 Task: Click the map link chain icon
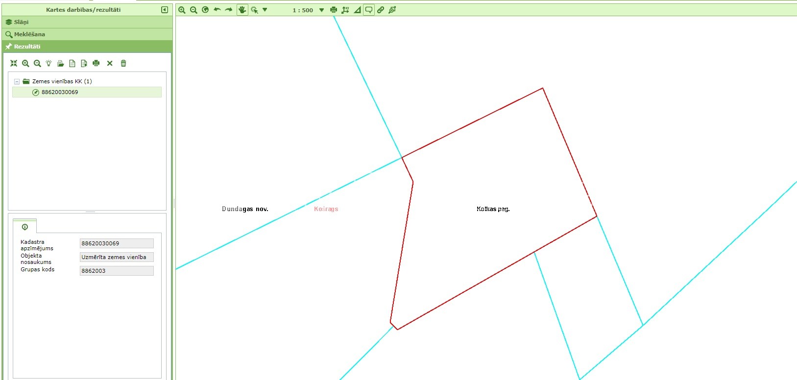[381, 10]
